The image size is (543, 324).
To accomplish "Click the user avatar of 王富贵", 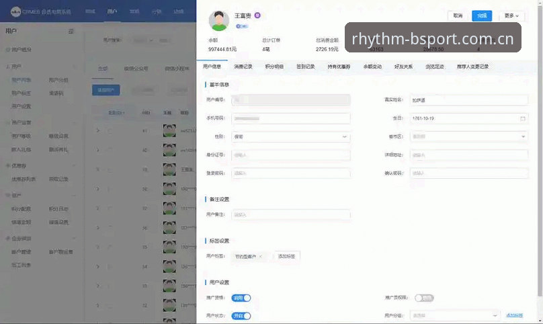I will pyautogui.click(x=218, y=20).
